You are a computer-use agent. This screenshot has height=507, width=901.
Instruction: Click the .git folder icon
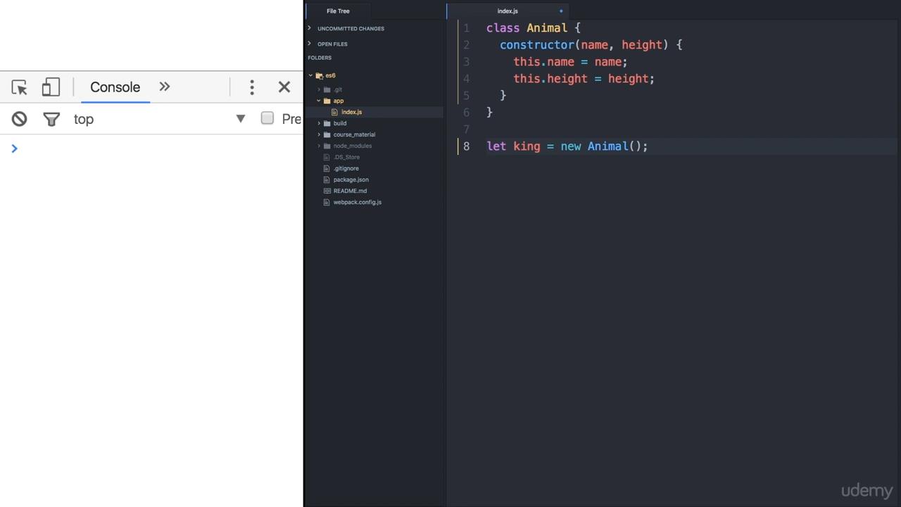point(327,89)
